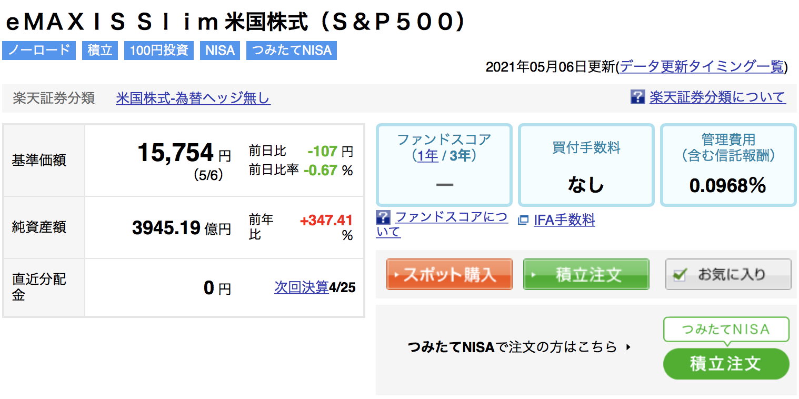Click the rounded つみたてNISA 積立注文 button
799x399 pixels.
click(x=726, y=363)
